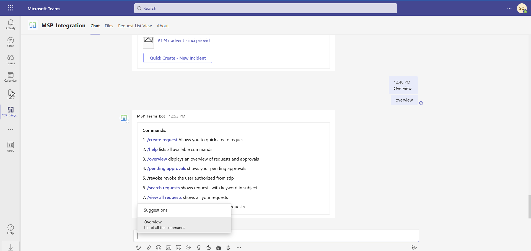Select the MSP_Integration app in sidebar
Image resolution: width=531 pixels, height=251 pixels.
click(11, 112)
